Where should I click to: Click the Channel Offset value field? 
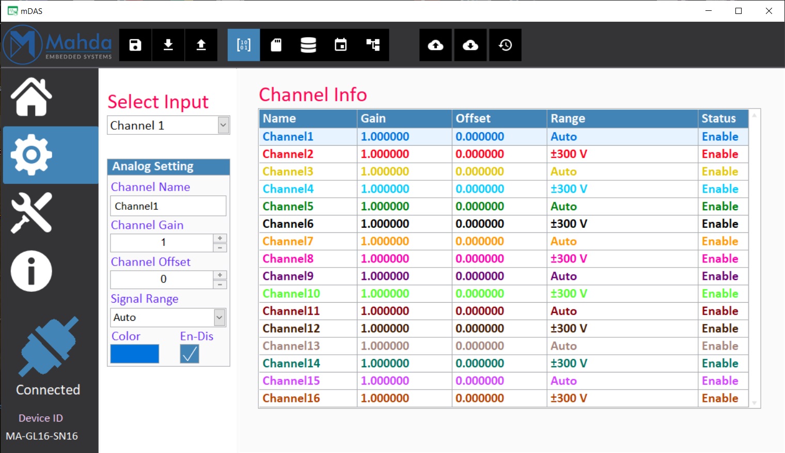pyautogui.click(x=162, y=279)
